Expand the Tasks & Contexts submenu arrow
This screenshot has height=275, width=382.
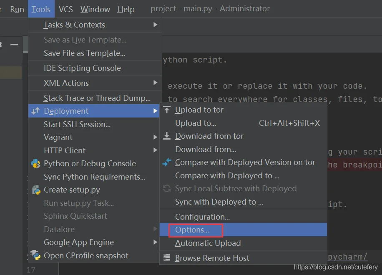tap(155, 25)
